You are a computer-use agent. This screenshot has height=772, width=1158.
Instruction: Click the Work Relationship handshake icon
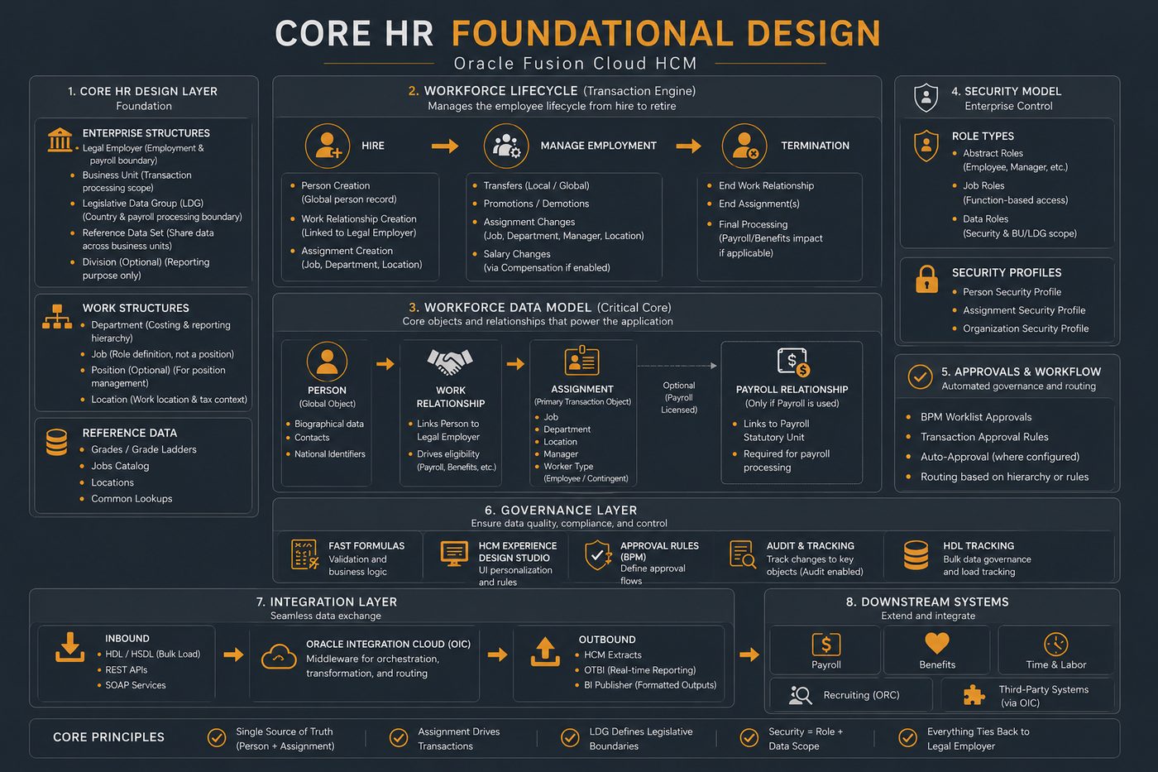tap(450, 362)
